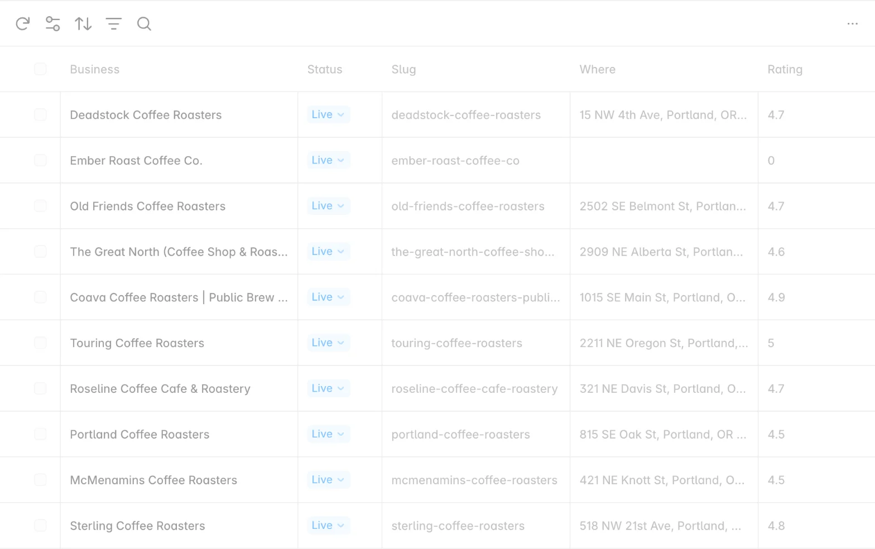This screenshot has height=549, width=875.
Task: Click the search magnifier icon
Action: 144,23
